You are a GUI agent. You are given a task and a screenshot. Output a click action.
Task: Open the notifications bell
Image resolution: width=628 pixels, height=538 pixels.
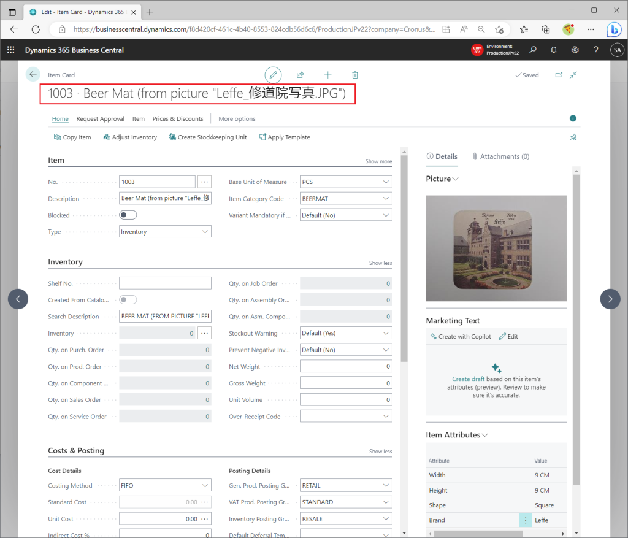click(554, 50)
